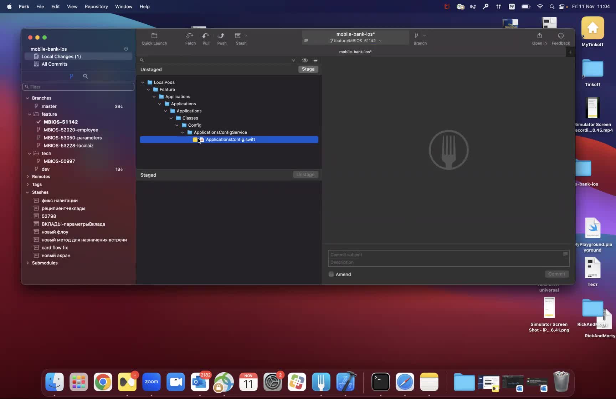
Task: Open branch selector feature/MBIOS-51142 dropdown
Action: coord(355,41)
